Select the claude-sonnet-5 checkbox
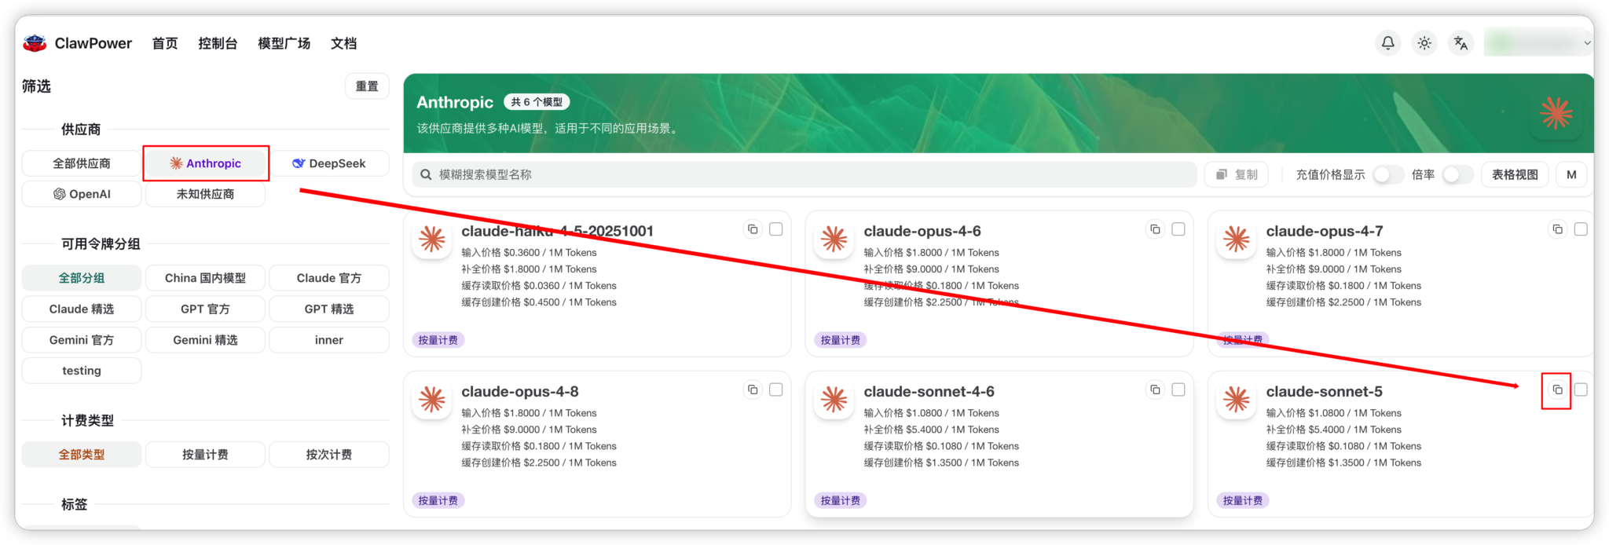 point(1581,390)
